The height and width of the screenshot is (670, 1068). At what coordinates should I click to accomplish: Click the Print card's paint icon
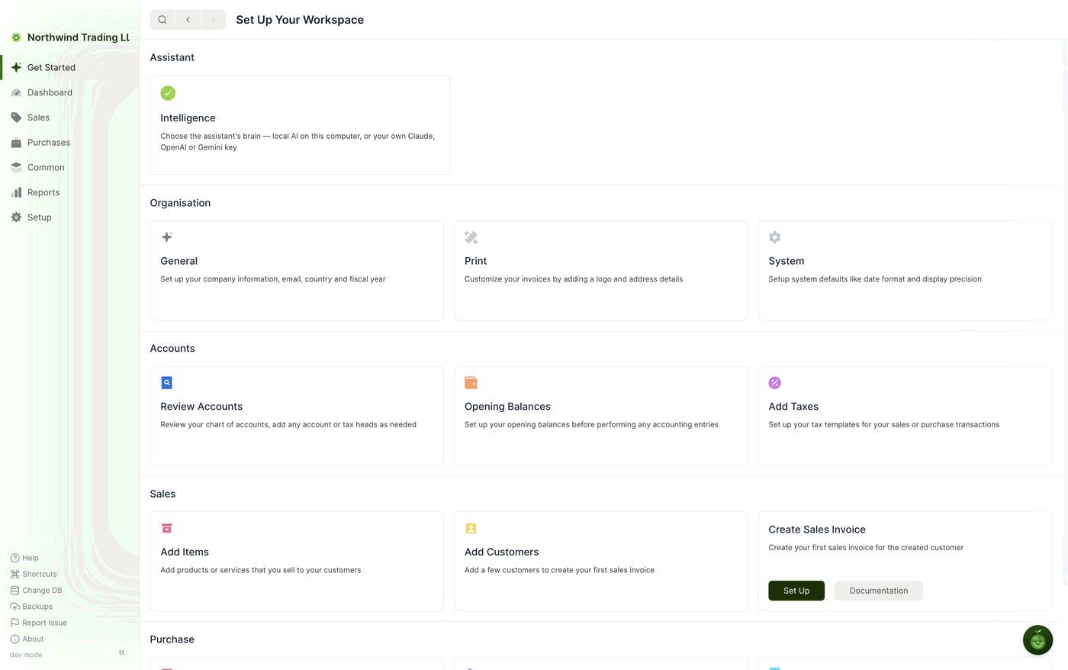(x=471, y=237)
